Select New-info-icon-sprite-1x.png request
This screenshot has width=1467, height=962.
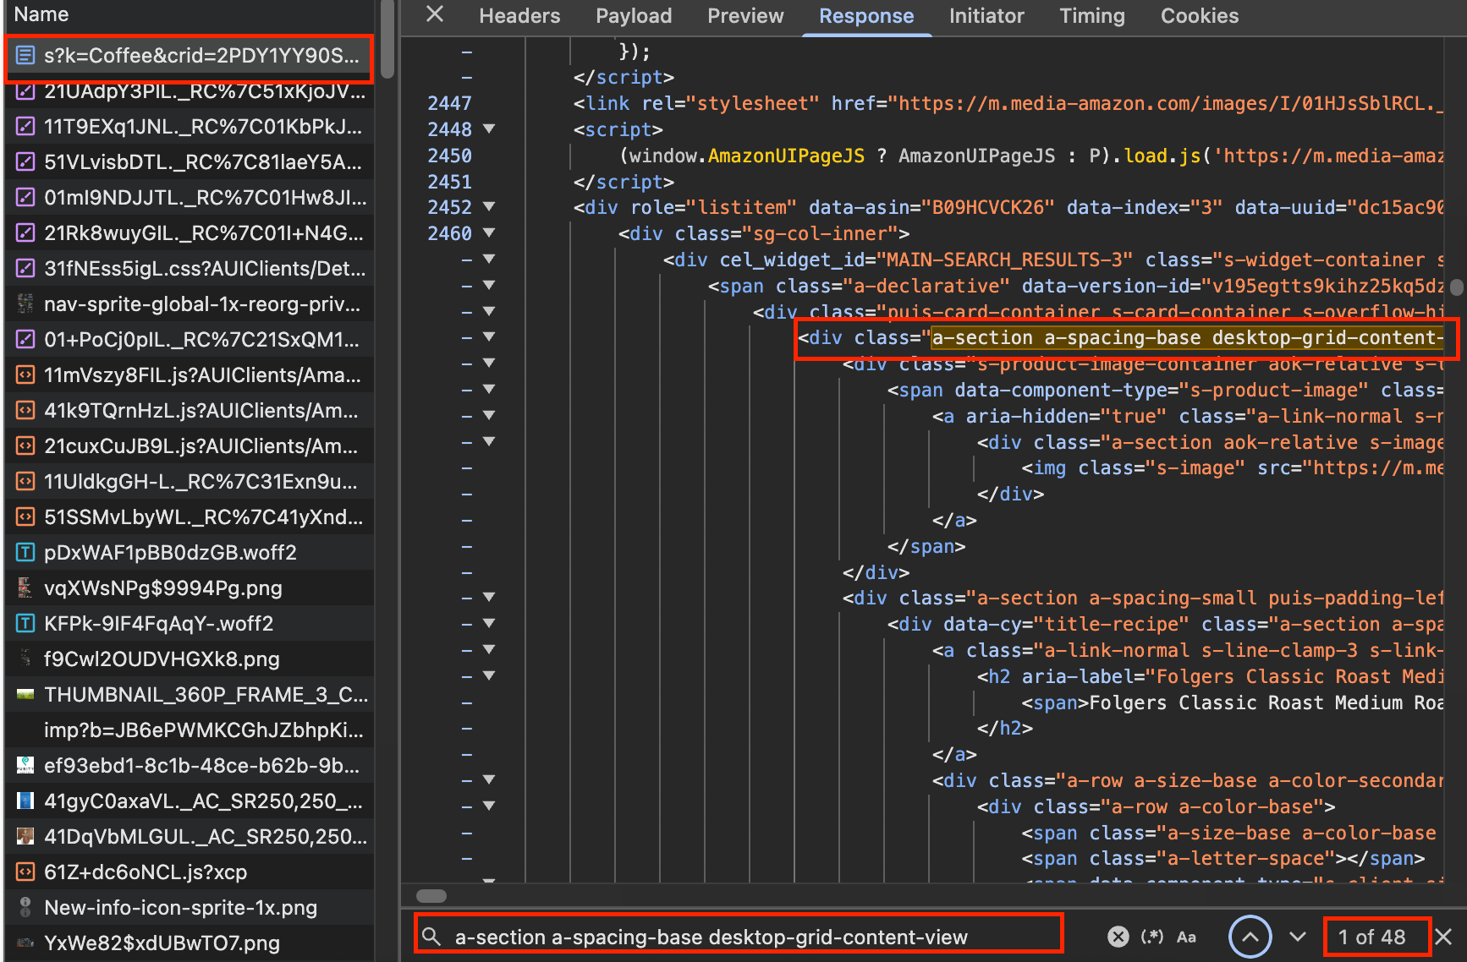pos(180,908)
